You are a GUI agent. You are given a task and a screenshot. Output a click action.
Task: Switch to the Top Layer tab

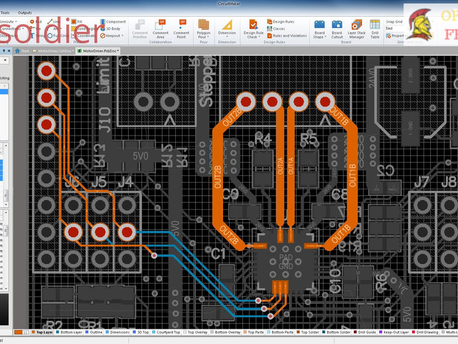pyautogui.click(x=42, y=332)
